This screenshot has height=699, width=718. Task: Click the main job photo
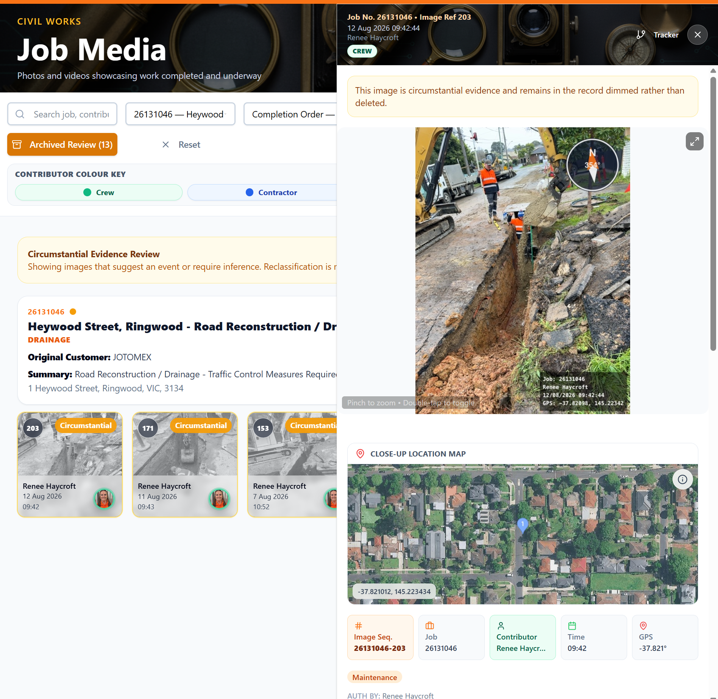(x=522, y=271)
